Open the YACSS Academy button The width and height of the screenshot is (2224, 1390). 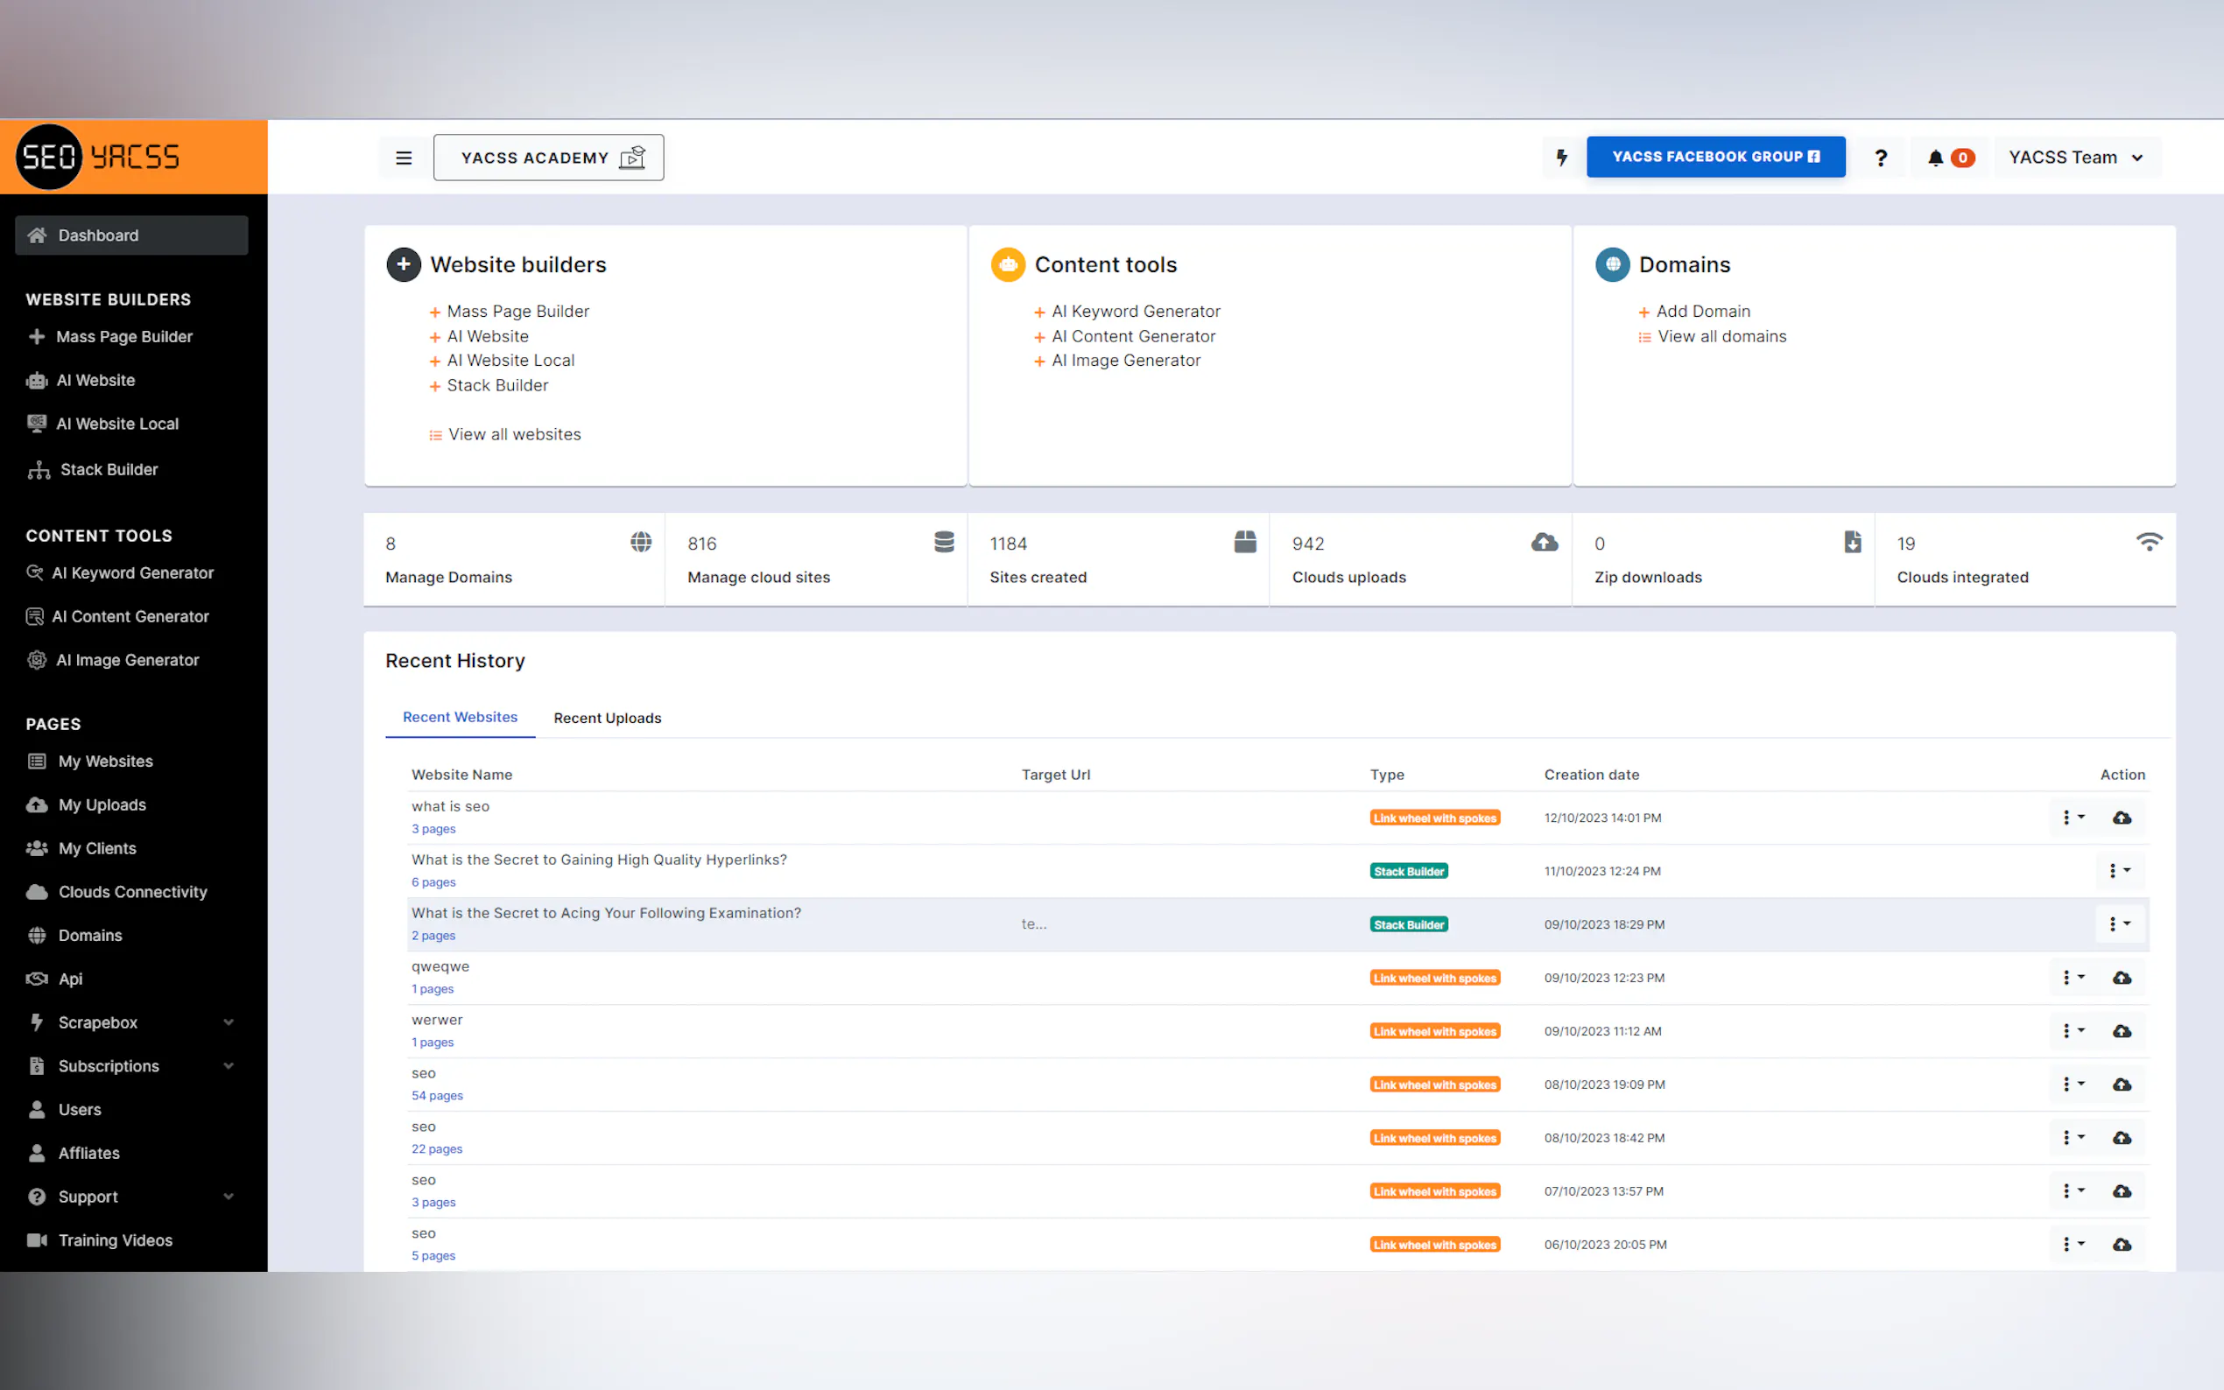coord(548,158)
